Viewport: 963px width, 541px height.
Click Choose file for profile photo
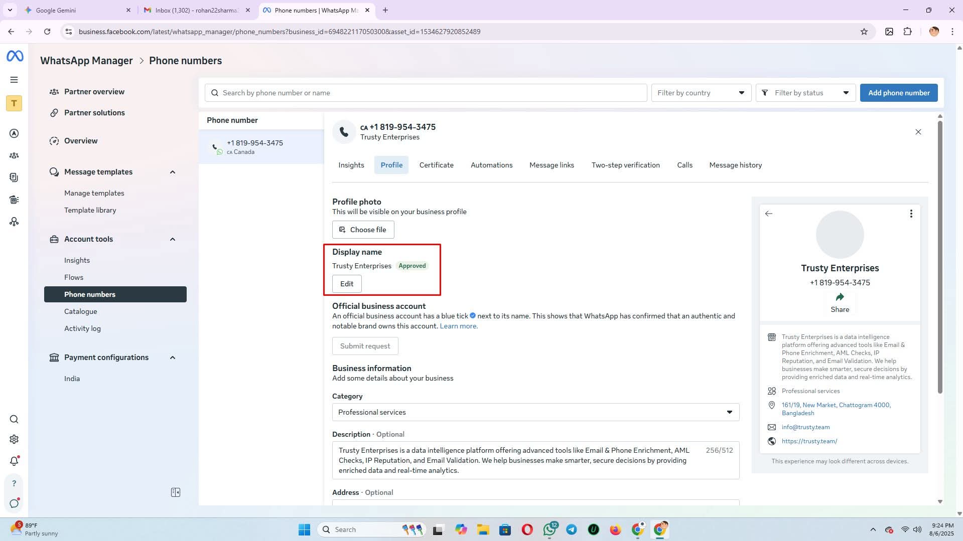pos(363,230)
